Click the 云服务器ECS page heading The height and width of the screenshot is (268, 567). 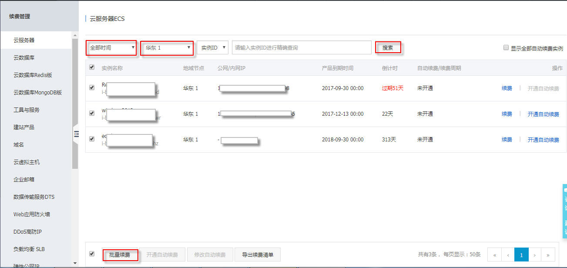[107, 19]
